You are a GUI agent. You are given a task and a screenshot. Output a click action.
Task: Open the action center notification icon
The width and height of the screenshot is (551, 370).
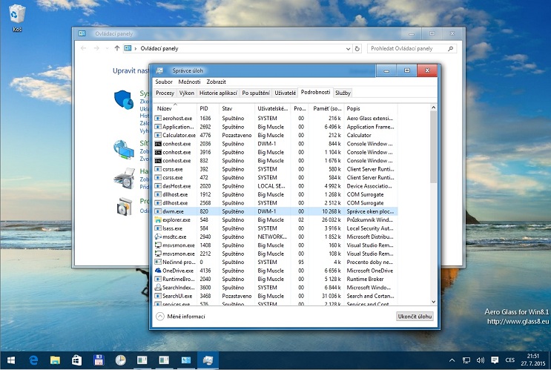click(x=494, y=360)
